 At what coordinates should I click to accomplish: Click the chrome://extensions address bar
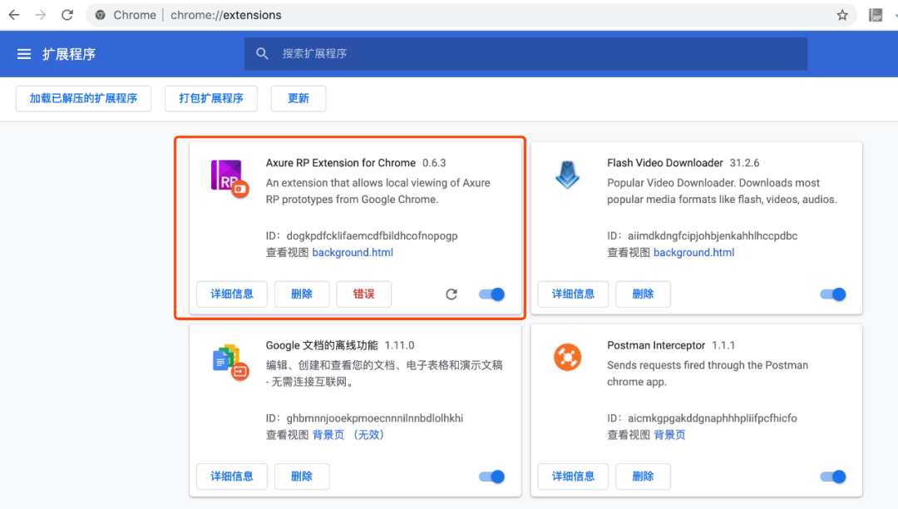(x=471, y=15)
